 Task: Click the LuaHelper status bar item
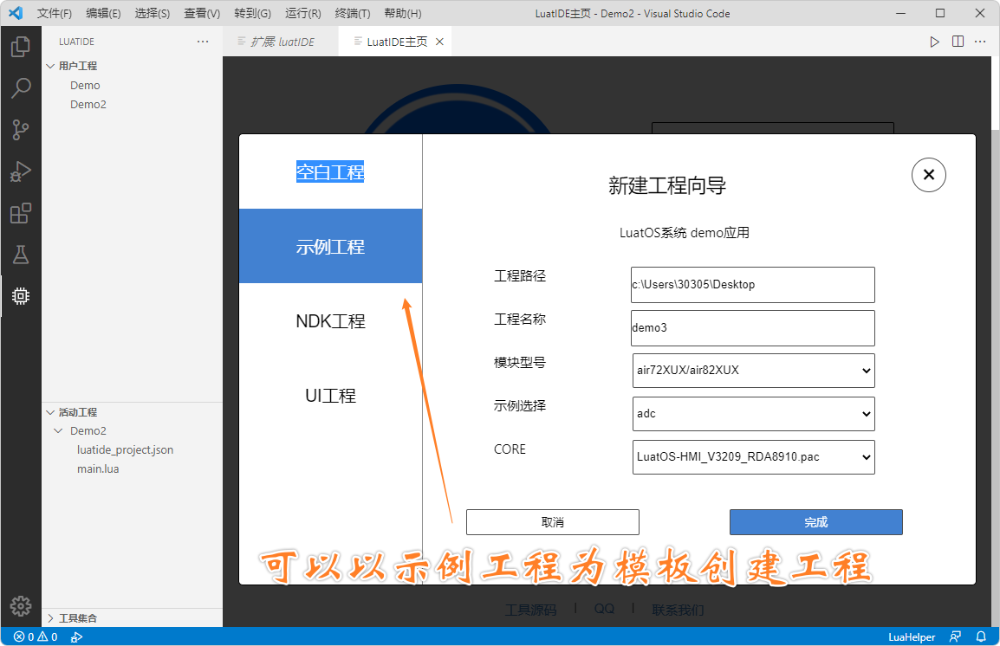tap(912, 637)
